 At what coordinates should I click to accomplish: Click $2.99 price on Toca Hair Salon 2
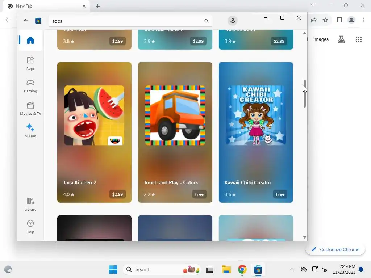[x=198, y=41]
